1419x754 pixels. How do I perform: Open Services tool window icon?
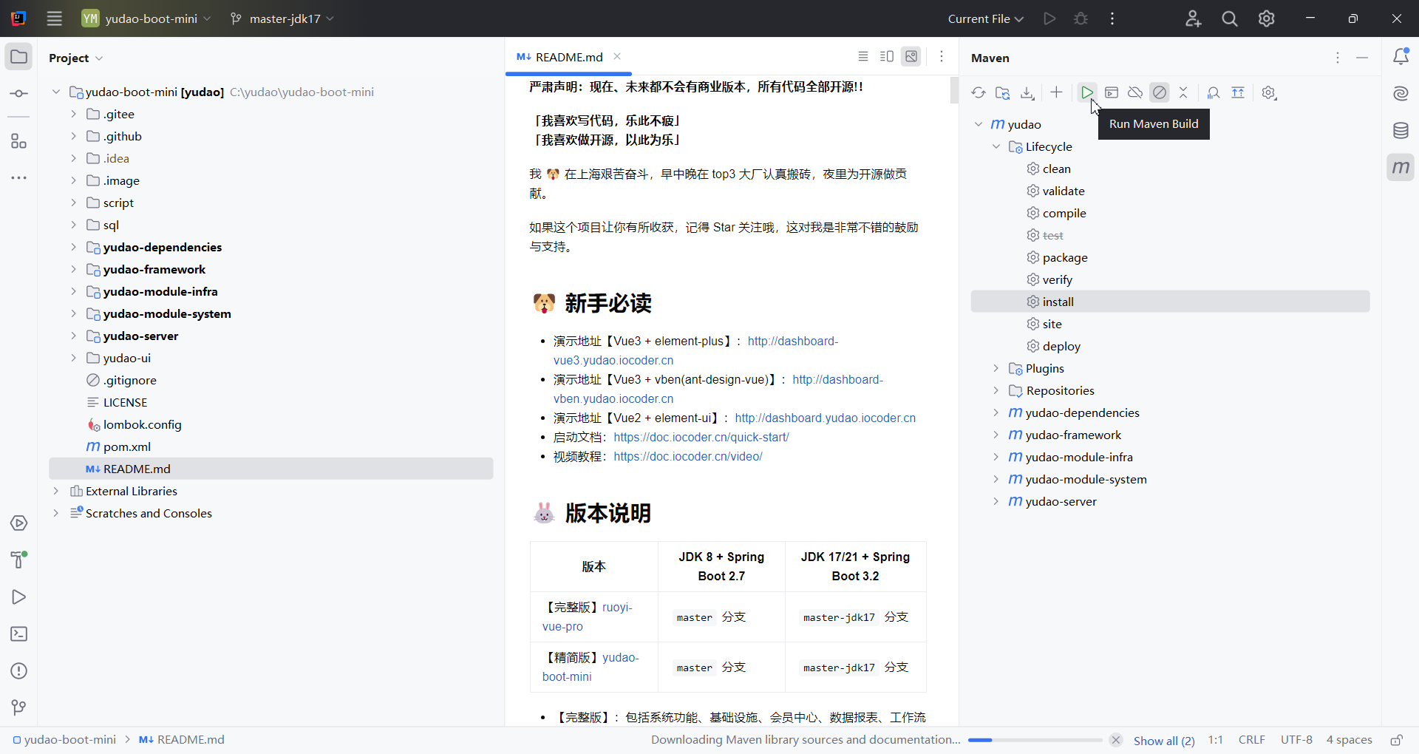click(x=18, y=523)
